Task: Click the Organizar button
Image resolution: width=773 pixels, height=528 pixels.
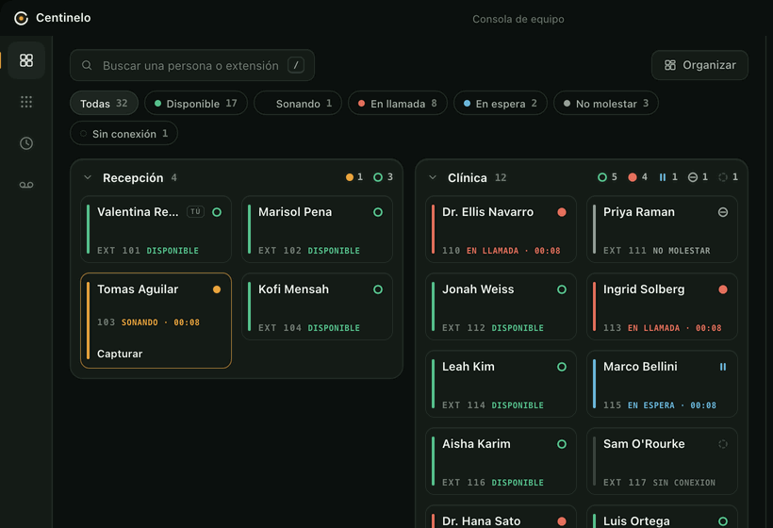Action: (699, 65)
